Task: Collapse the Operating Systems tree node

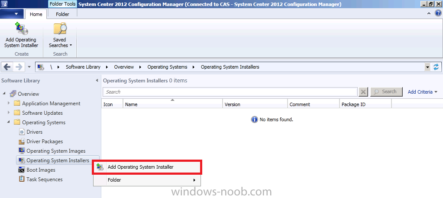Action: click(x=9, y=122)
